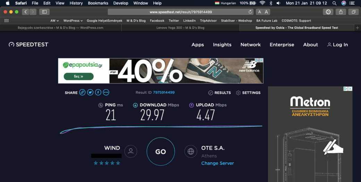Open the Facebook bookmark
Image resolution: width=361 pixels, height=182 pixels.
157,20
